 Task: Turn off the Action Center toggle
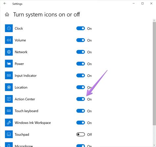(81, 99)
